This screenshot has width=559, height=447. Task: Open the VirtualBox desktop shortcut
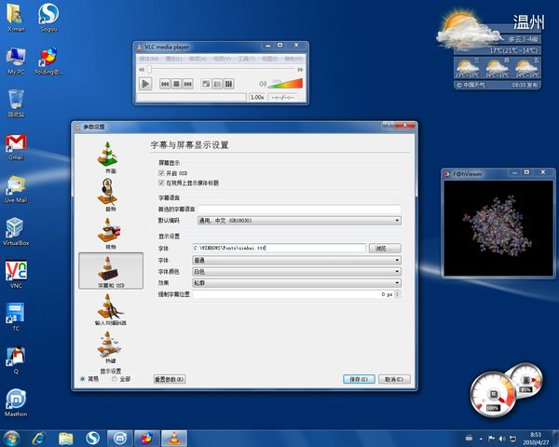tap(16, 232)
